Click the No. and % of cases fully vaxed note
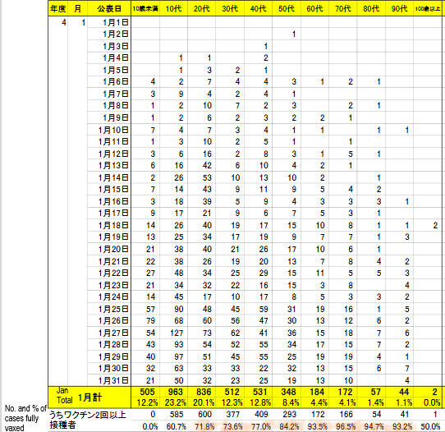 tap(25, 418)
